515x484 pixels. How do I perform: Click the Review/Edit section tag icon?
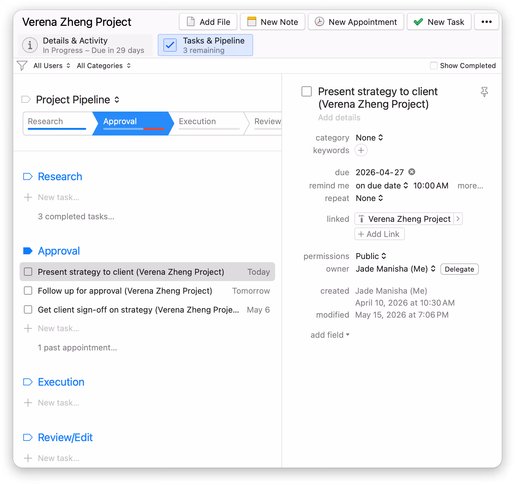coord(28,437)
